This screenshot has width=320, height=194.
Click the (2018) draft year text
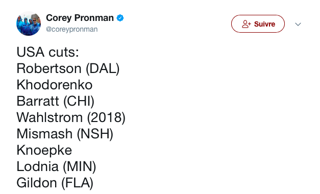(106, 117)
